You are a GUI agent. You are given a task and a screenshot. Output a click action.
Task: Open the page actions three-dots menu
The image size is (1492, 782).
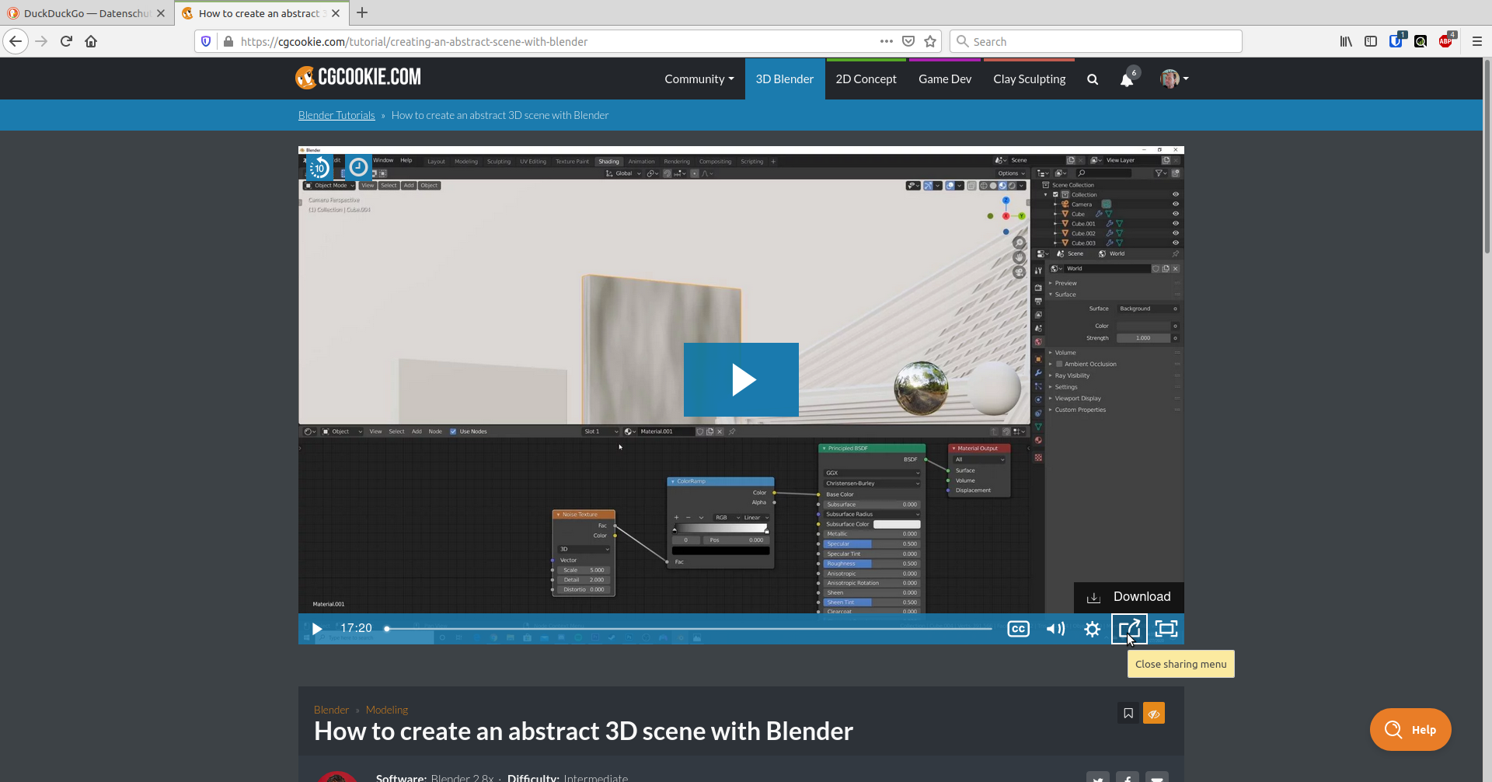pos(887,41)
